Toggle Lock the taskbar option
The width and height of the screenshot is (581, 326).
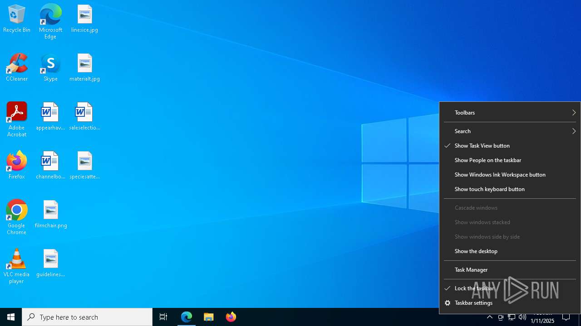pyautogui.click(x=510, y=288)
